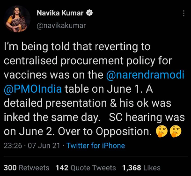Click the Twitter for iPhone source link
Screen dimensions: 191x176
pyautogui.click(x=95, y=146)
